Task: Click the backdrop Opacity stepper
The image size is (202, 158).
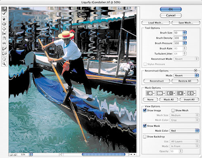Action: point(181,151)
